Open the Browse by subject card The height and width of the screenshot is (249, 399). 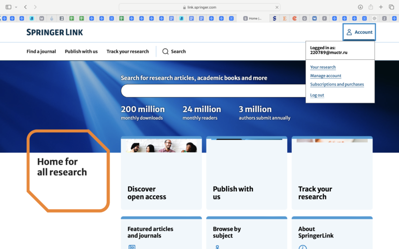coord(246,233)
